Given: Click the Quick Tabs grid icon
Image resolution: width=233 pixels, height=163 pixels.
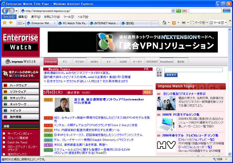Looking at the screenshot, I should click(20, 23).
